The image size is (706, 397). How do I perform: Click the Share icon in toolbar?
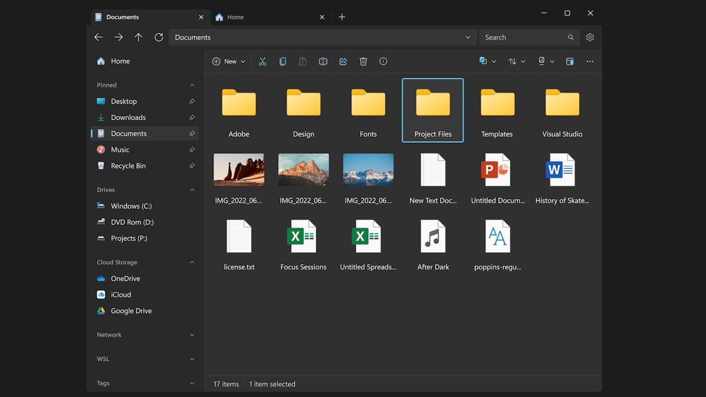pos(343,61)
